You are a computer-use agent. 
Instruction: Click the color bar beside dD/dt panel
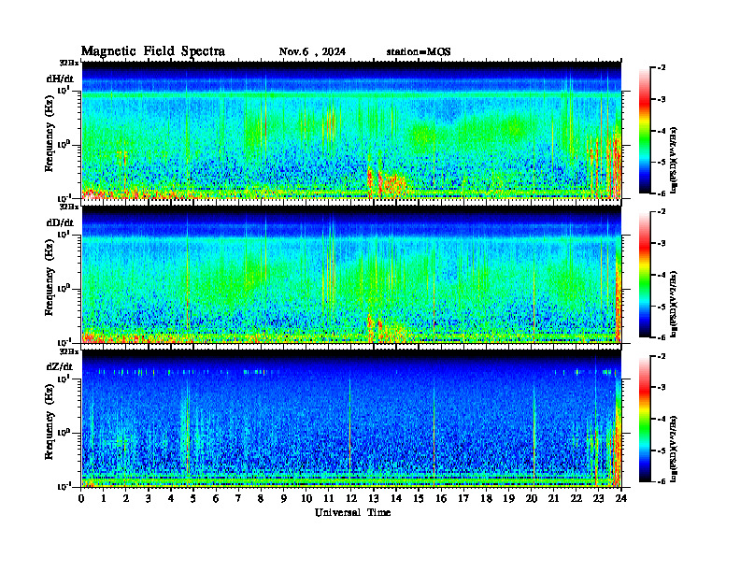point(645,275)
